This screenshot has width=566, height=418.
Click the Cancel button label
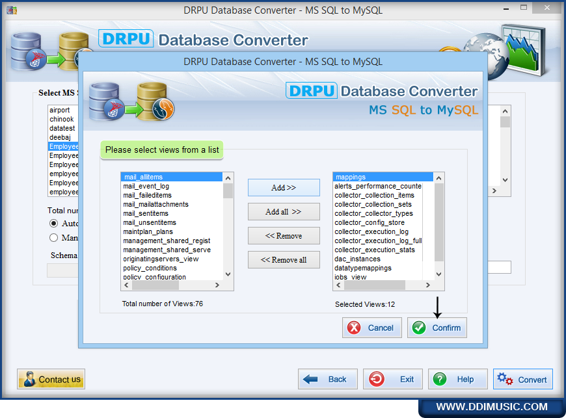click(381, 328)
